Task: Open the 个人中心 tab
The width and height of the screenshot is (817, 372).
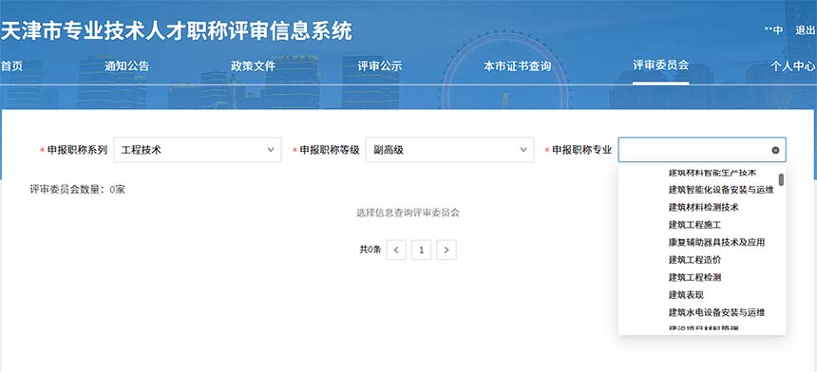Action: pos(793,66)
